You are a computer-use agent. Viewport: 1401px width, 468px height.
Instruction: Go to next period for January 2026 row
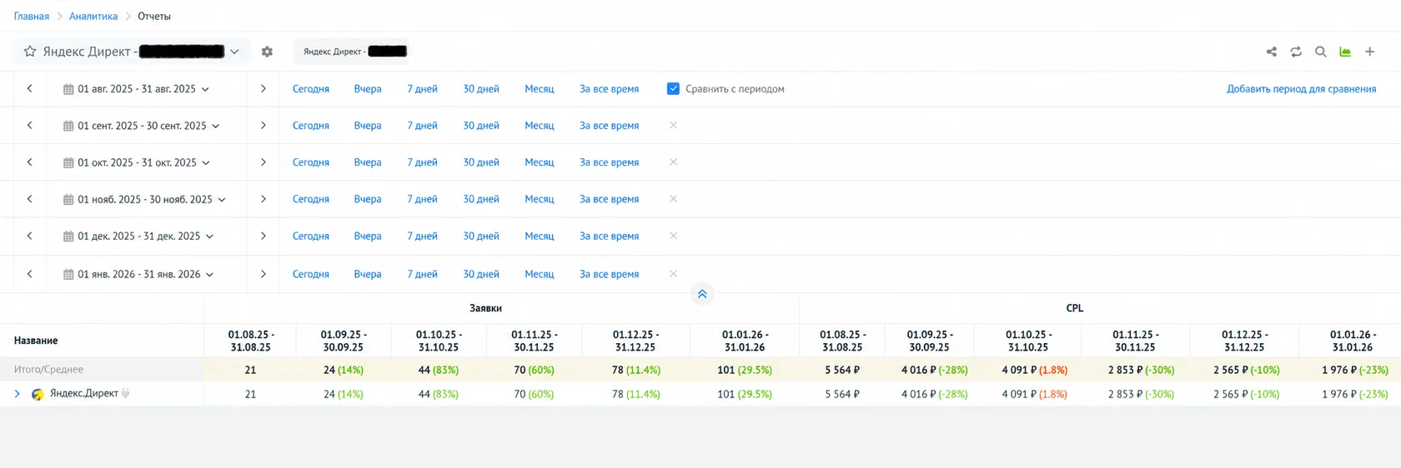click(x=264, y=273)
